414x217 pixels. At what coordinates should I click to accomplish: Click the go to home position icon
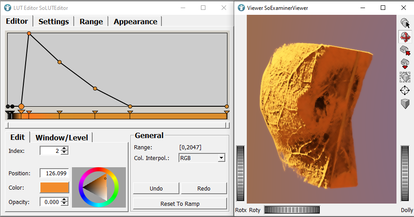(405, 50)
